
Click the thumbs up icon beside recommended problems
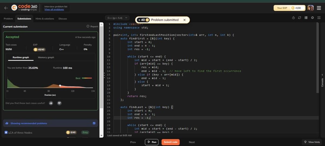[7, 123]
